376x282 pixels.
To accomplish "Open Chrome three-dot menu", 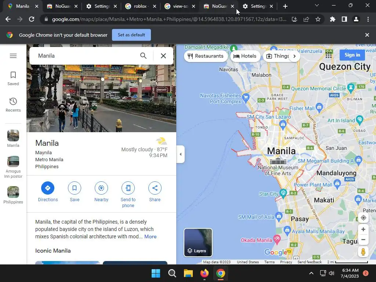I will point(368,19).
